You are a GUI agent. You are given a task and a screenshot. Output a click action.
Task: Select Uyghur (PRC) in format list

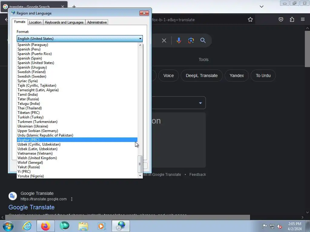(x=77, y=140)
